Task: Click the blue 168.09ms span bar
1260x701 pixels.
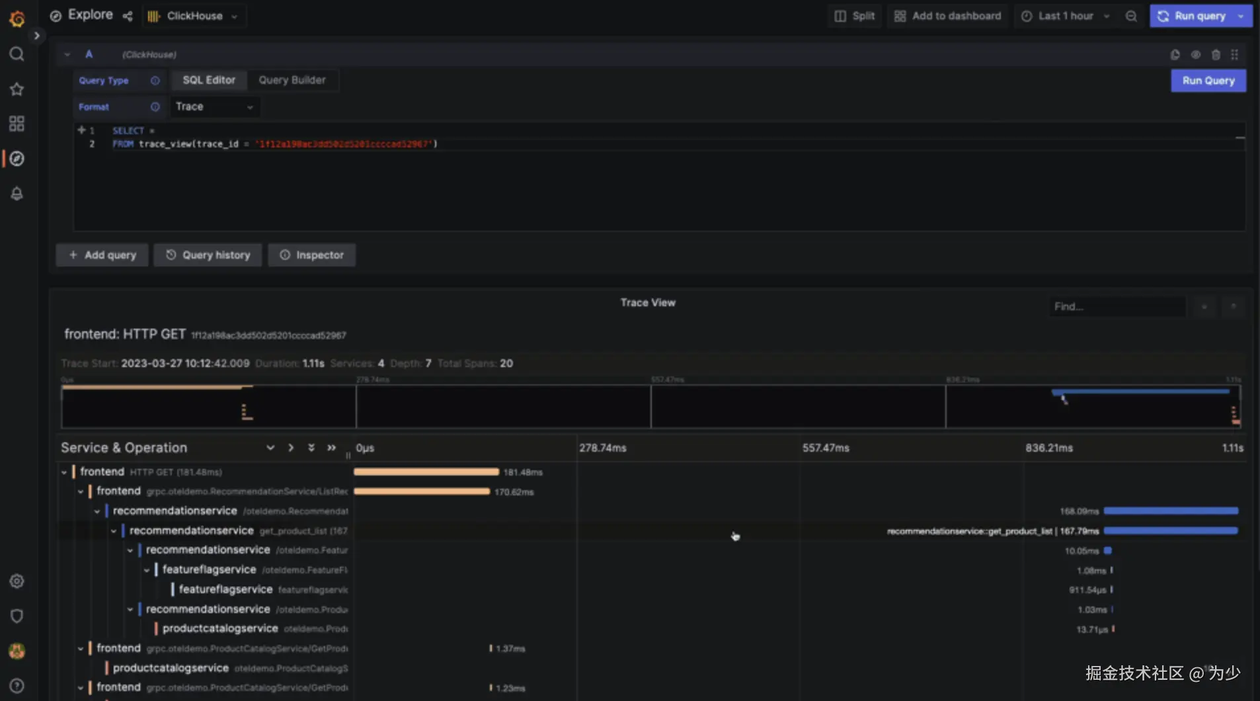Action: coord(1171,511)
